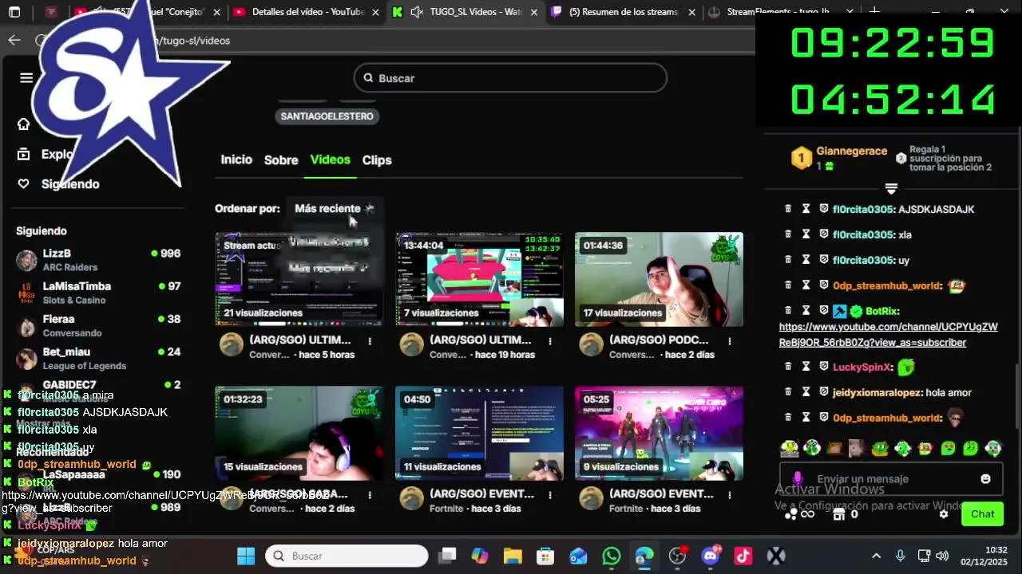This screenshot has width=1022, height=574.
Task: Open the 05:25 Fortnite video thumbnail
Action: pyautogui.click(x=659, y=433)
